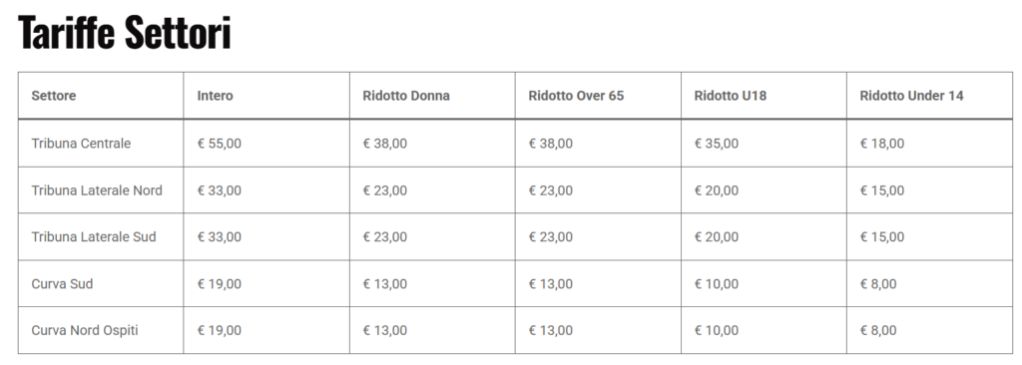The image size is (1022, 365).
Task: Select the Tribuna Centrale row label
Action: (x=81, y=144)
